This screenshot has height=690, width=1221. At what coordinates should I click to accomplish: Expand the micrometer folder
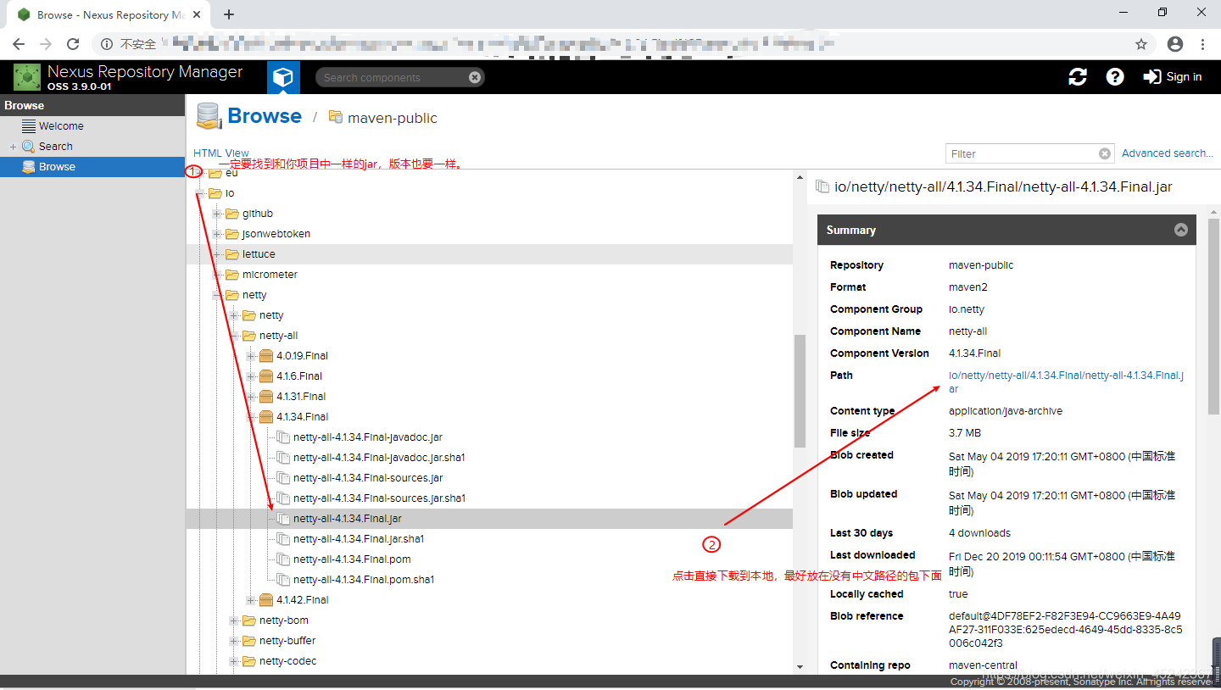pos(217,275)
